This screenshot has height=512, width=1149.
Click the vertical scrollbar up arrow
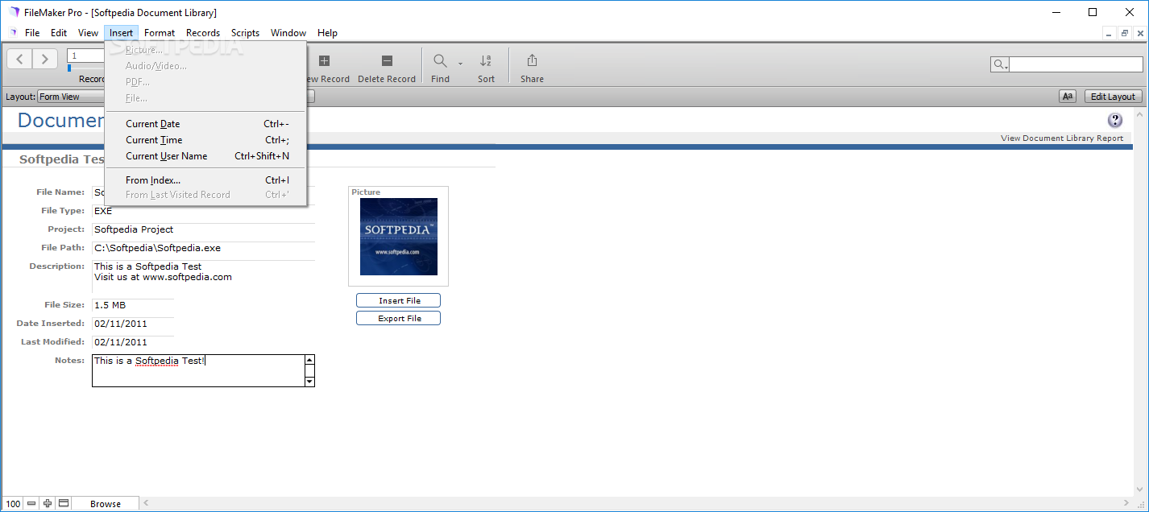tap(1140, 115)
